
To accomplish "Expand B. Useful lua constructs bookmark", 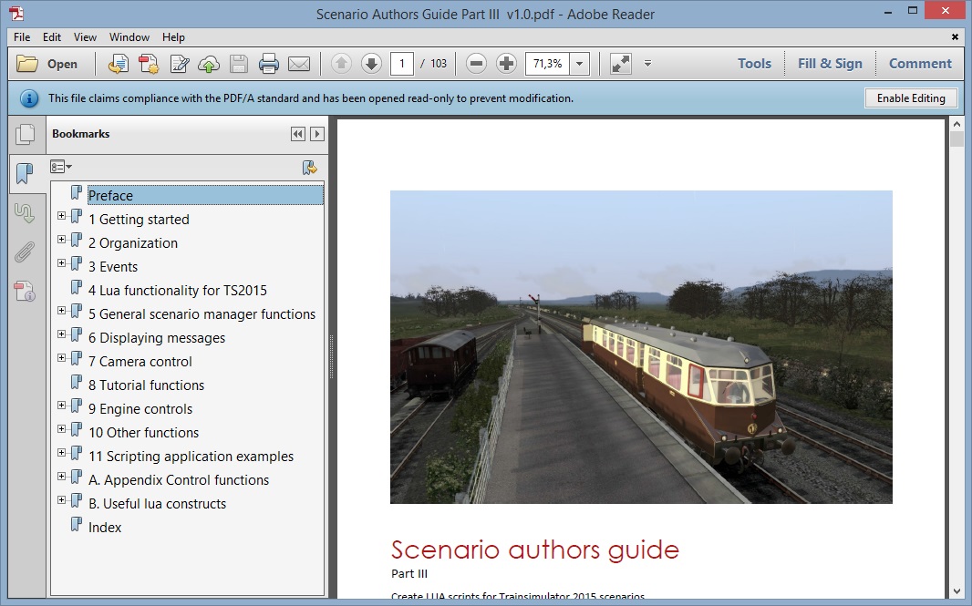I will [61, 499].
